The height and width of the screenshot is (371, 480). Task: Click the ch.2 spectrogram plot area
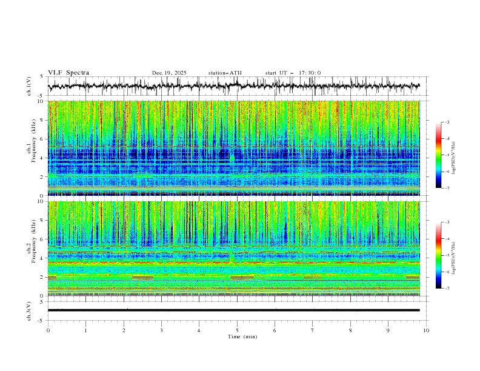234,249
